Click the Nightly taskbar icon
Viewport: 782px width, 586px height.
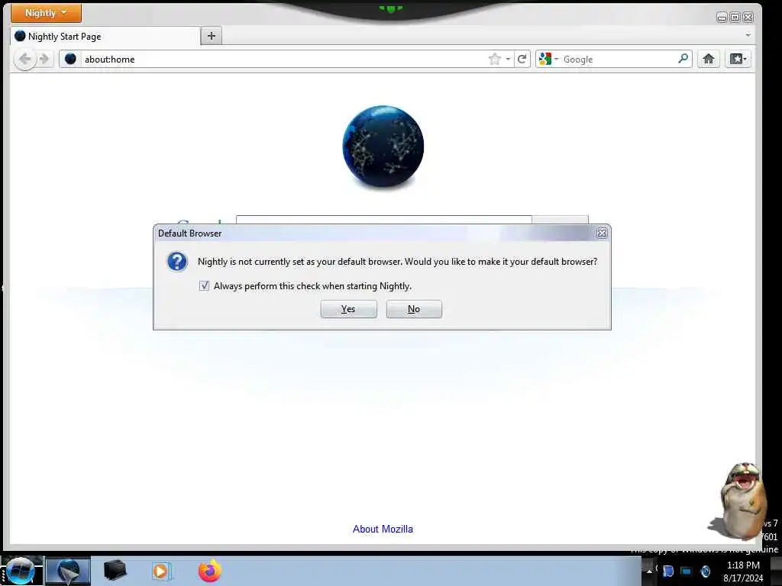point(68,571)
